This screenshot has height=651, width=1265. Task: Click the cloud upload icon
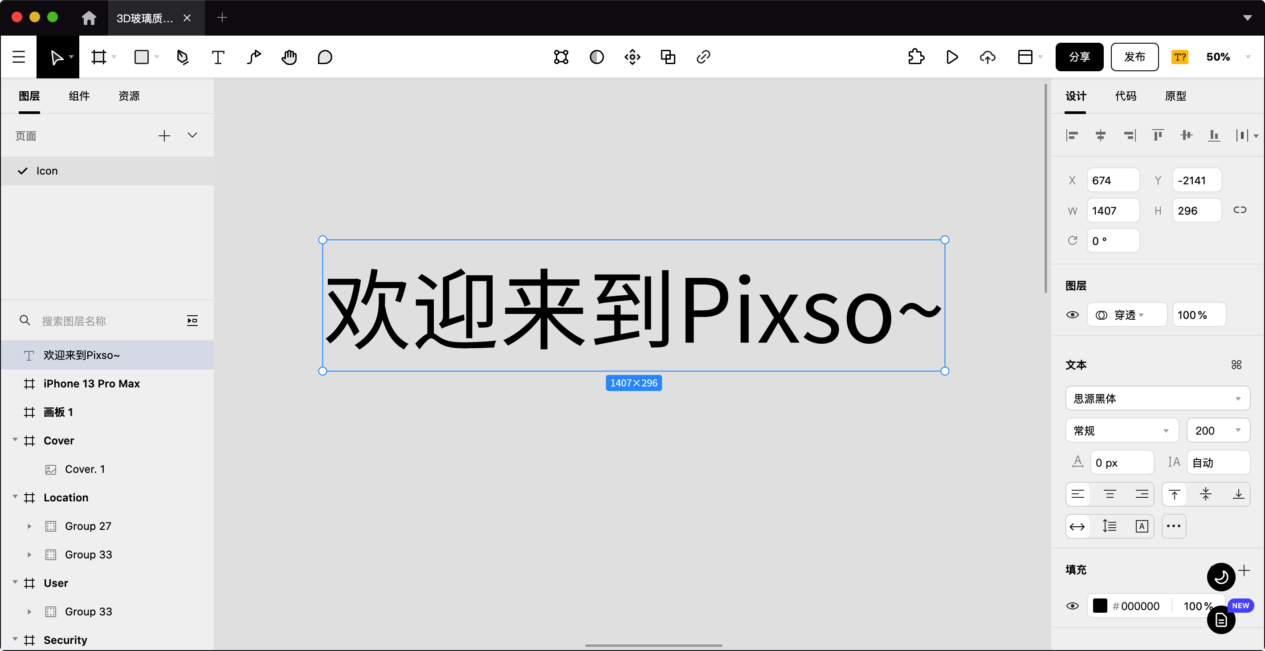(988, 57)
